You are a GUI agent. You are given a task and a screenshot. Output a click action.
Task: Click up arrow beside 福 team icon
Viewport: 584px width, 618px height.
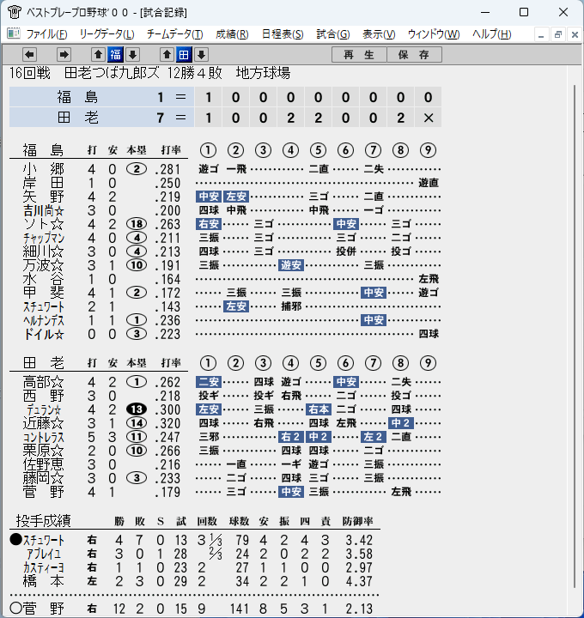tap(98, 54)
